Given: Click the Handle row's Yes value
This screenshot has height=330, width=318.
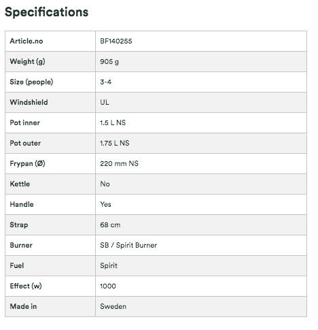Looking at the screenshot, I should (x=105, y=204).
